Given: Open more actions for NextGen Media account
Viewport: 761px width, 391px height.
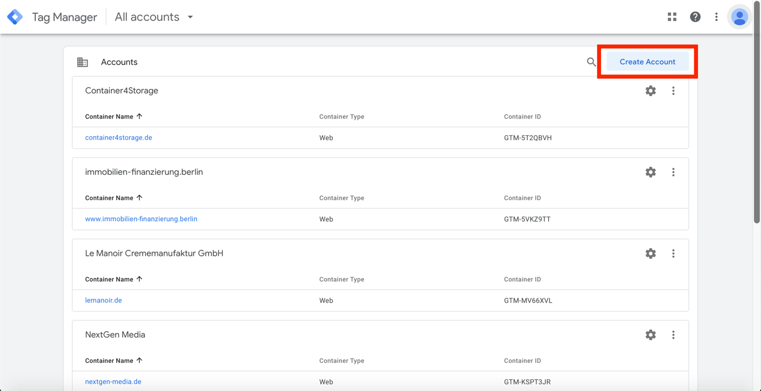Looking at the screenshot, I should click(673, 335).
